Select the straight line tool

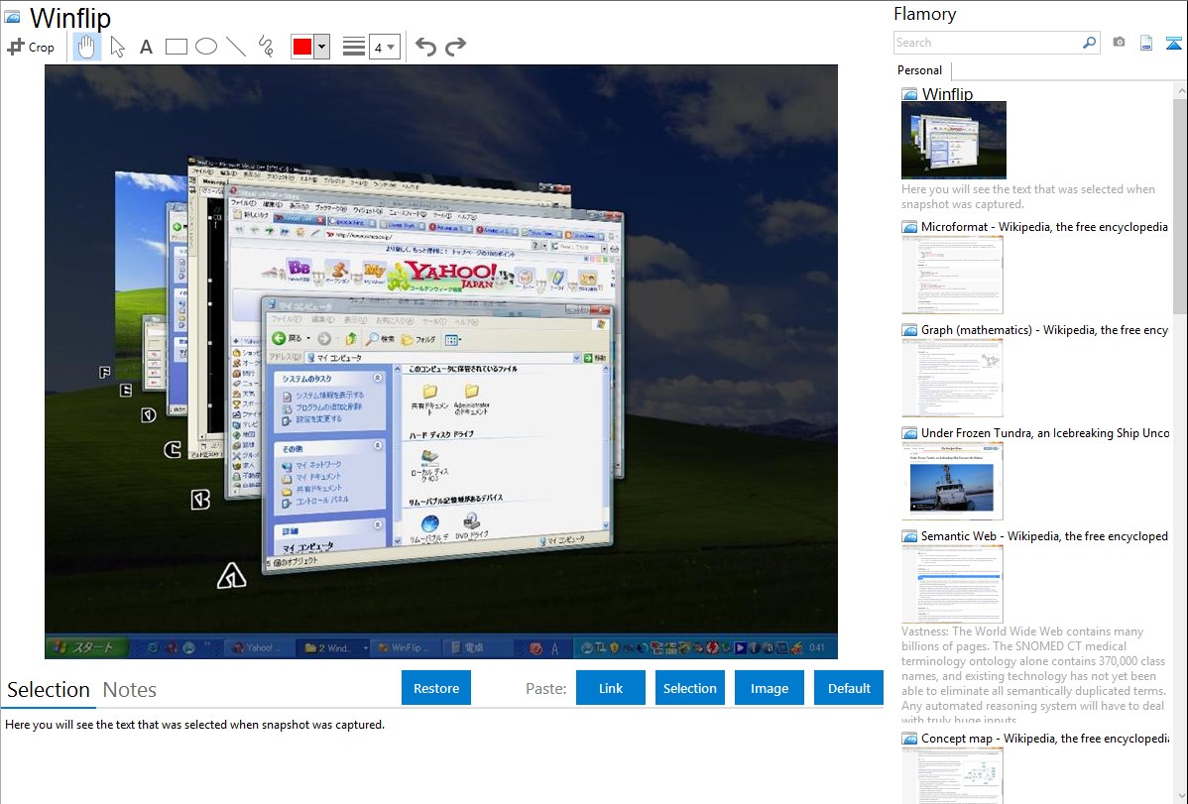tap(236, 47)
